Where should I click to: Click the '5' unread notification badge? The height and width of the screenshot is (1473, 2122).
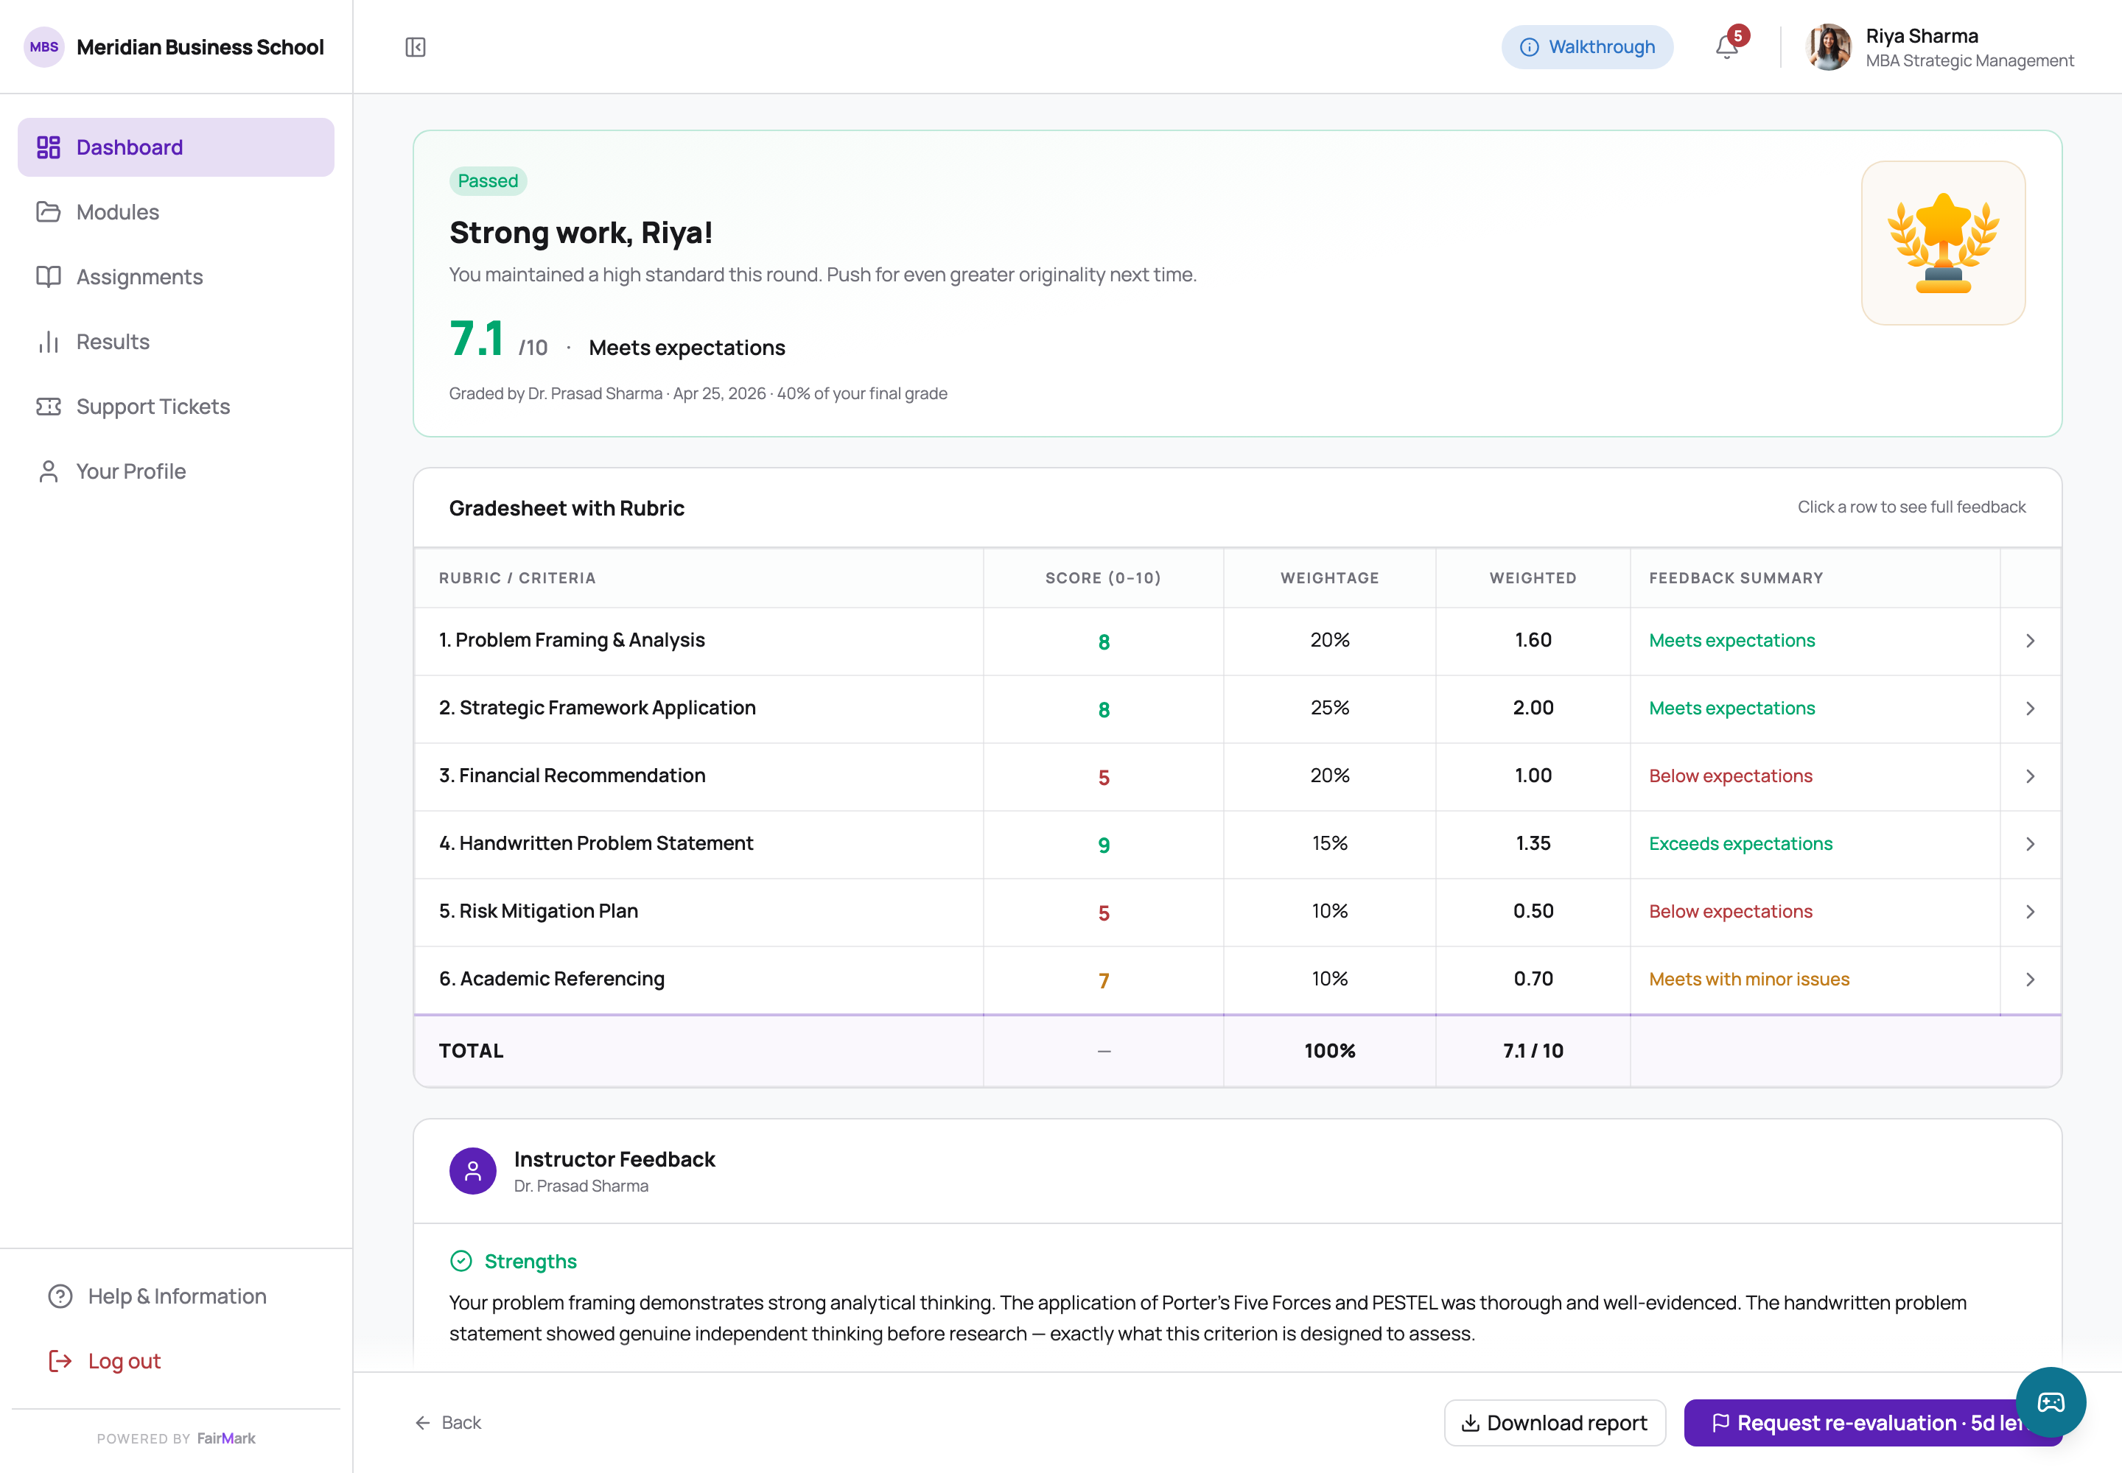click(x=1738, y=36)
